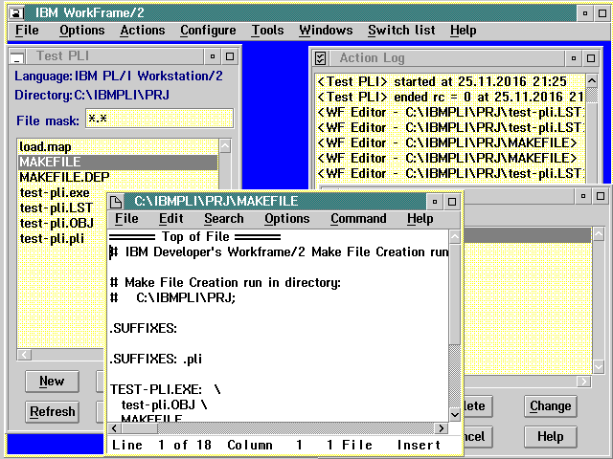Open the Actions menu
This screenshot has width=613, height=459.
tap(143, 31)
